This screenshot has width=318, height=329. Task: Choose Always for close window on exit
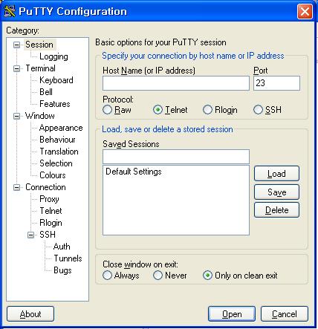point(107,276)
